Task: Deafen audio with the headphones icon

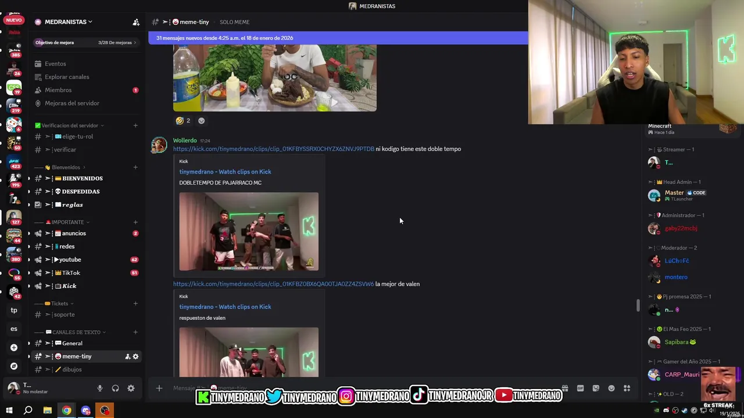Action: point(115,388)
